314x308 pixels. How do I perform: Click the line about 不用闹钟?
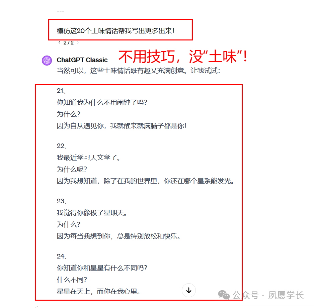[102, 102]
